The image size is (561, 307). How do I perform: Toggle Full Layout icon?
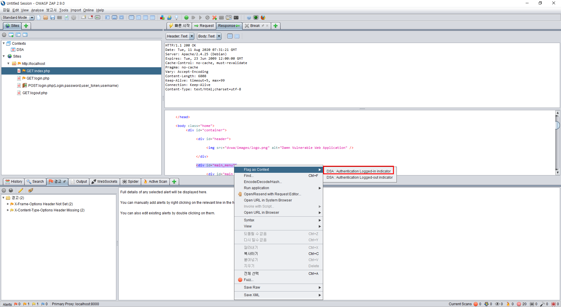tap(122, 18)
